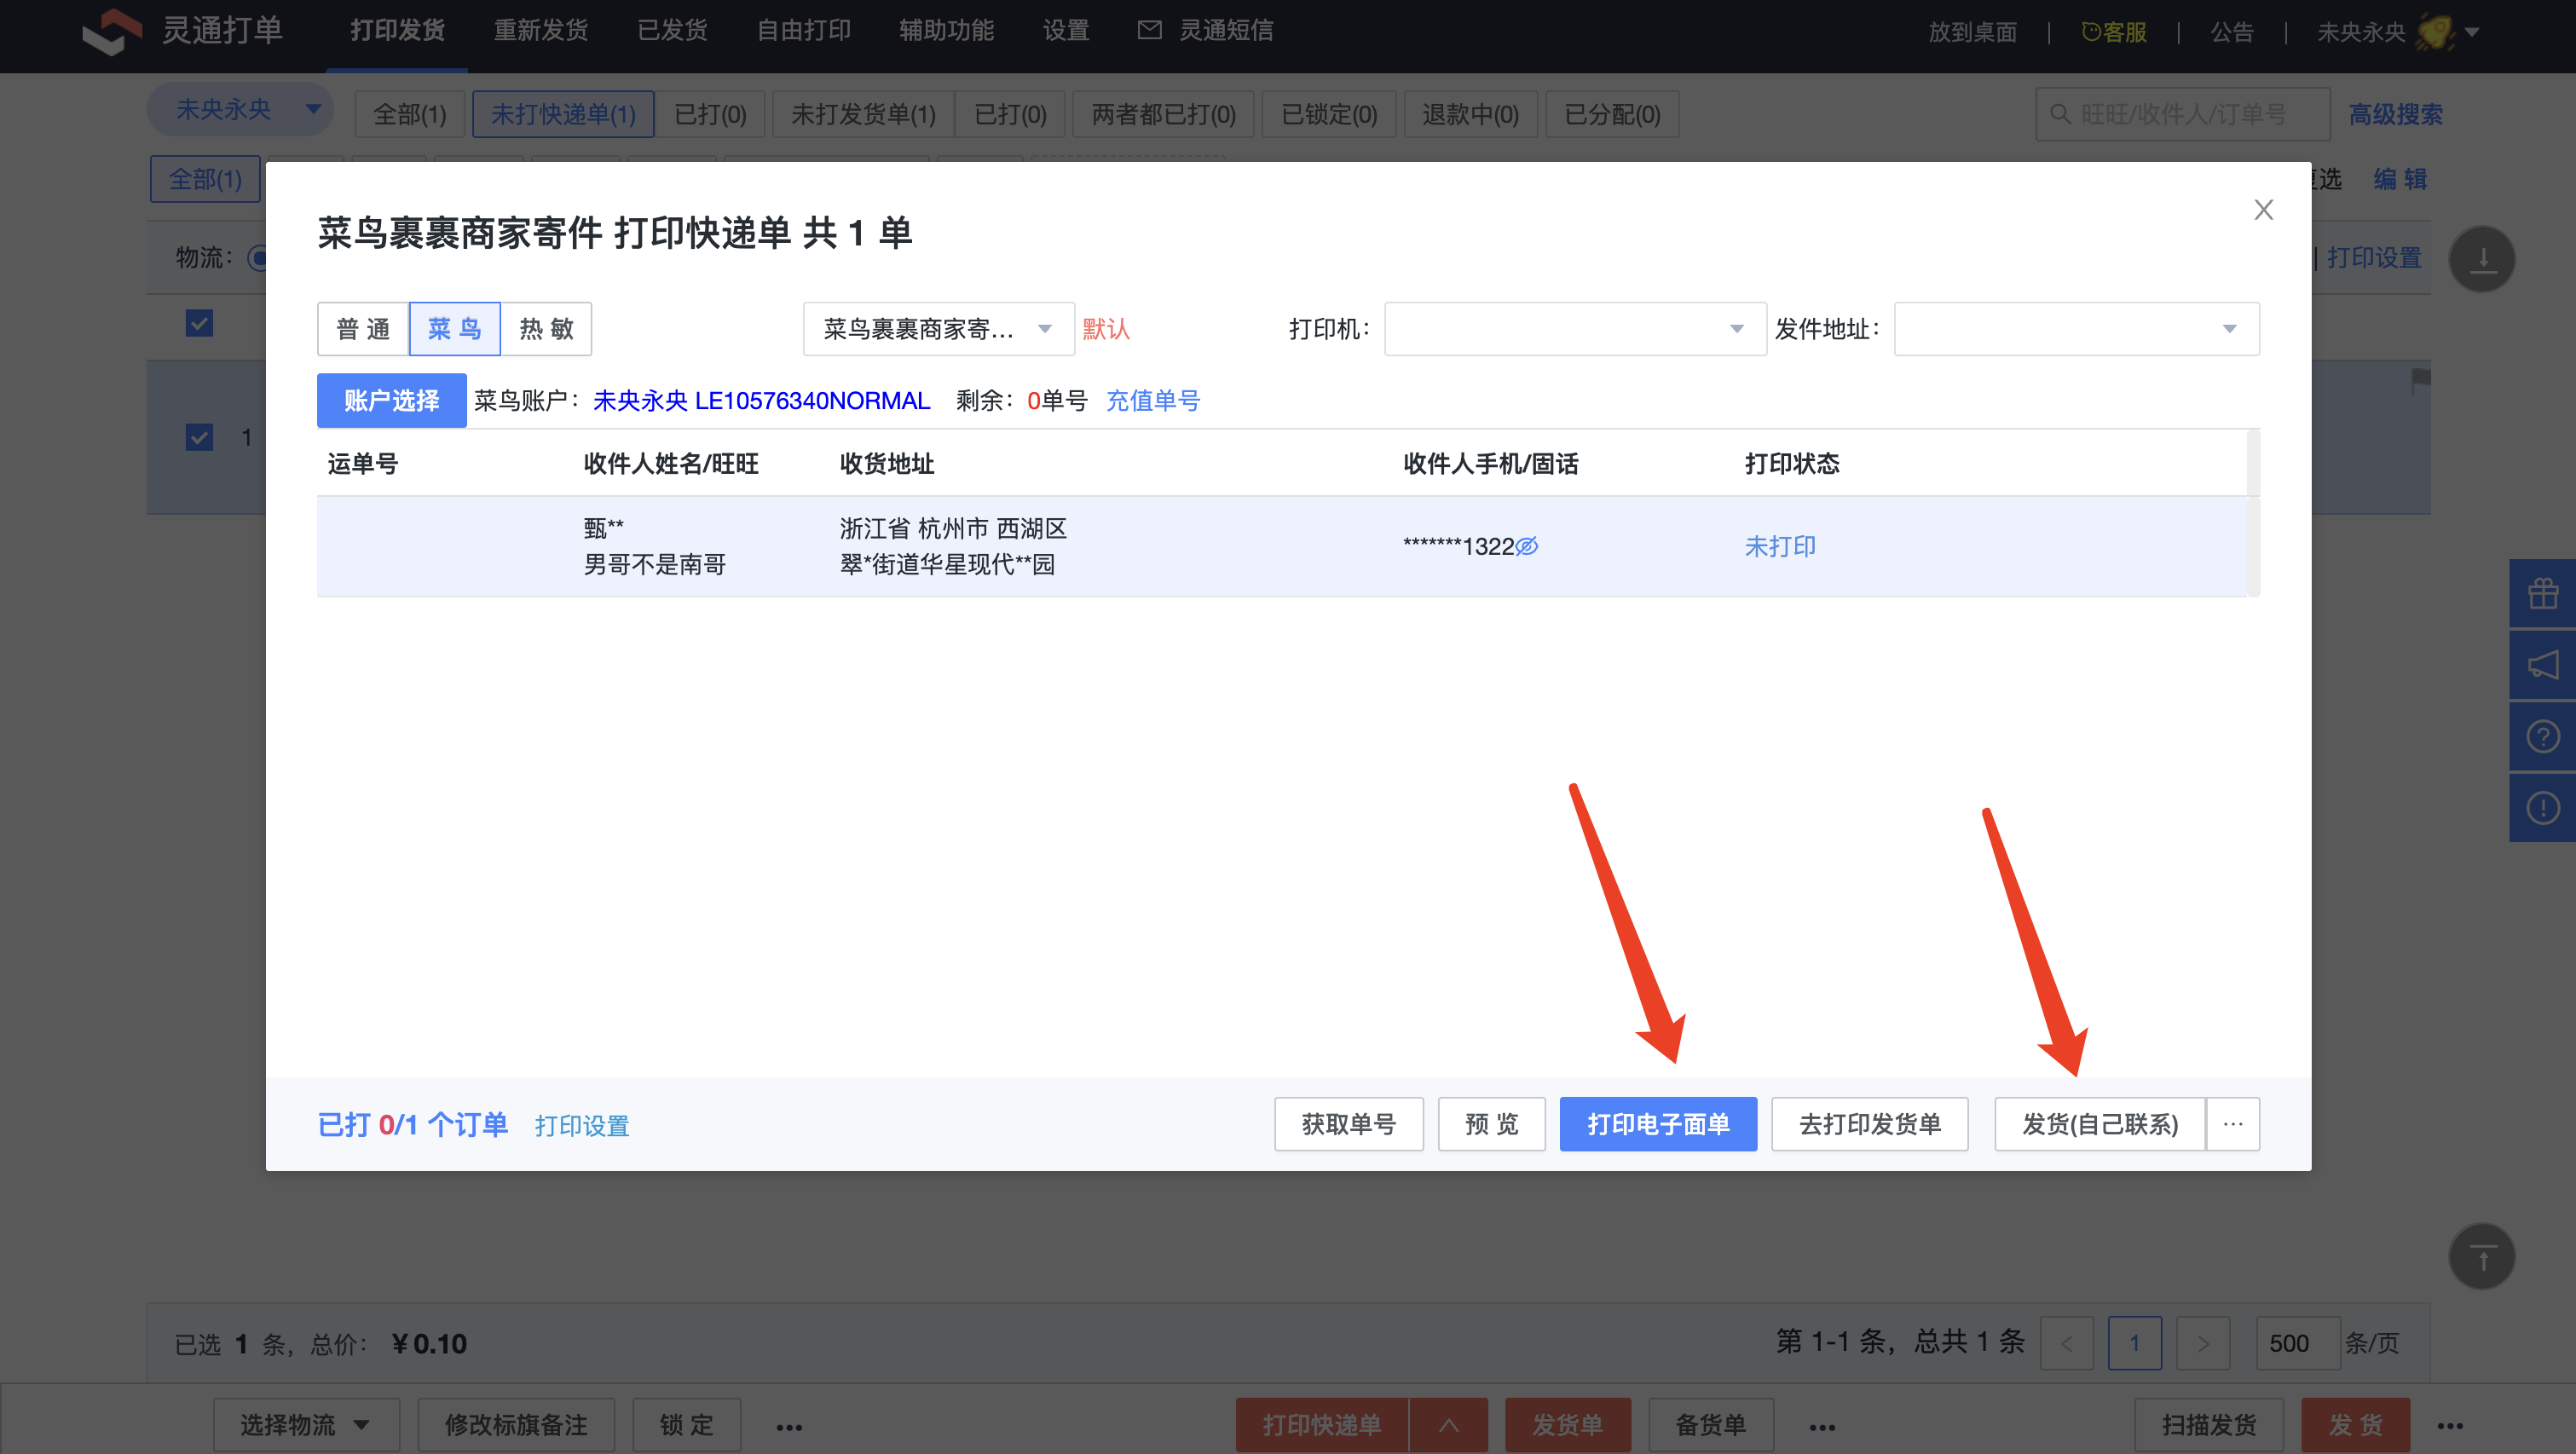Viewport: 2576px width, 1454px height.
Task: Open 打印设置 link in dialog footer
Action: [x=582, y=1126]
